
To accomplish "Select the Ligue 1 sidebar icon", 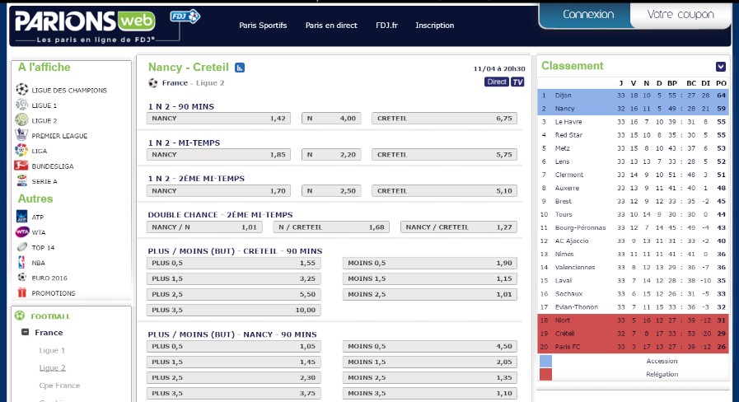I will tap(21, 105).
